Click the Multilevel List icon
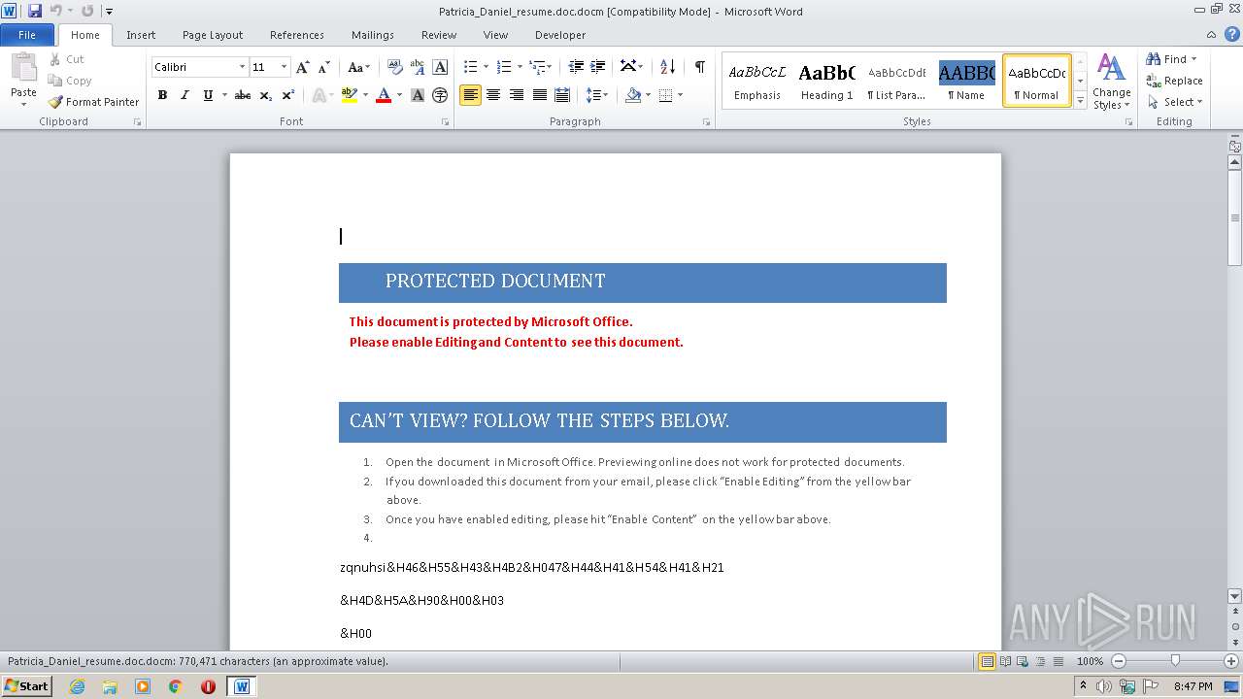Viewport: 1243px width, 699px height. tap(537, 67)
